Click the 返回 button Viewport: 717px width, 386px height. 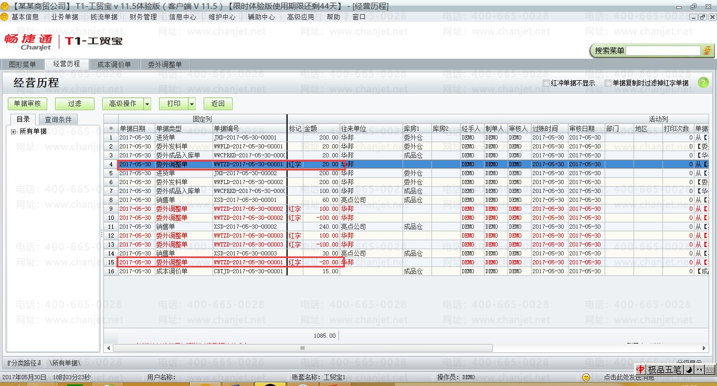coord(218,104)
